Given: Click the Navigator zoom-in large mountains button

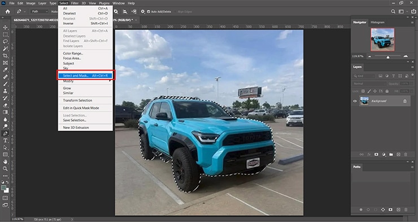Looking at the screenshot, I should 406,56.
